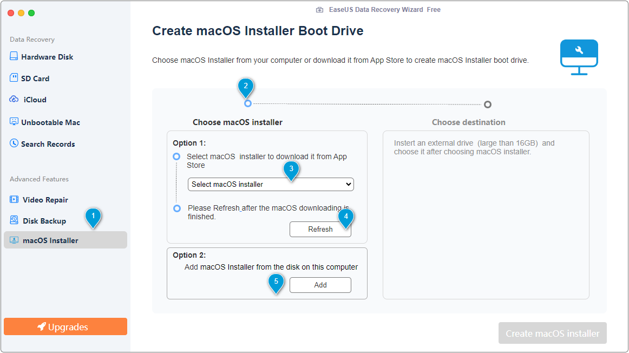Screen dimensions: 629x353
Task: Click the orange Upgrades banner
Action: pyautogui.click(x=65, y=326)
